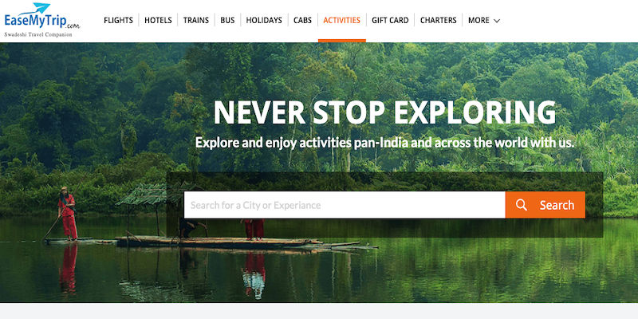The height and width of the screenshot is (319, 638).
Task: Click the explore activities pan-India subtitle
Action: [384, 143]
